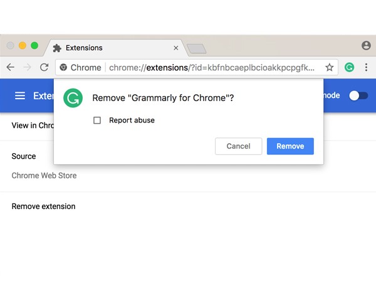Reload the extensions page
This screenshot has width=376, height=295.
tap(44, 67)
